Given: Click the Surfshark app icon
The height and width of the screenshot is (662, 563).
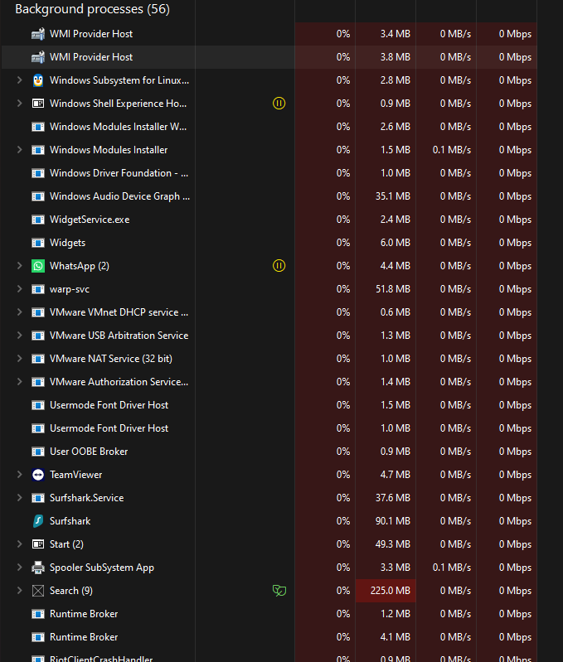Looking at the screenshot, I should click(38, 521).
